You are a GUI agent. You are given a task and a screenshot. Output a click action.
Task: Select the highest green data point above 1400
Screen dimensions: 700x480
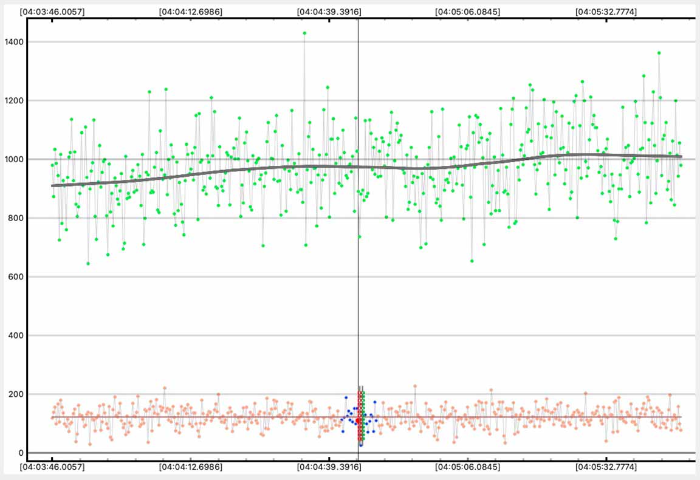304,33
